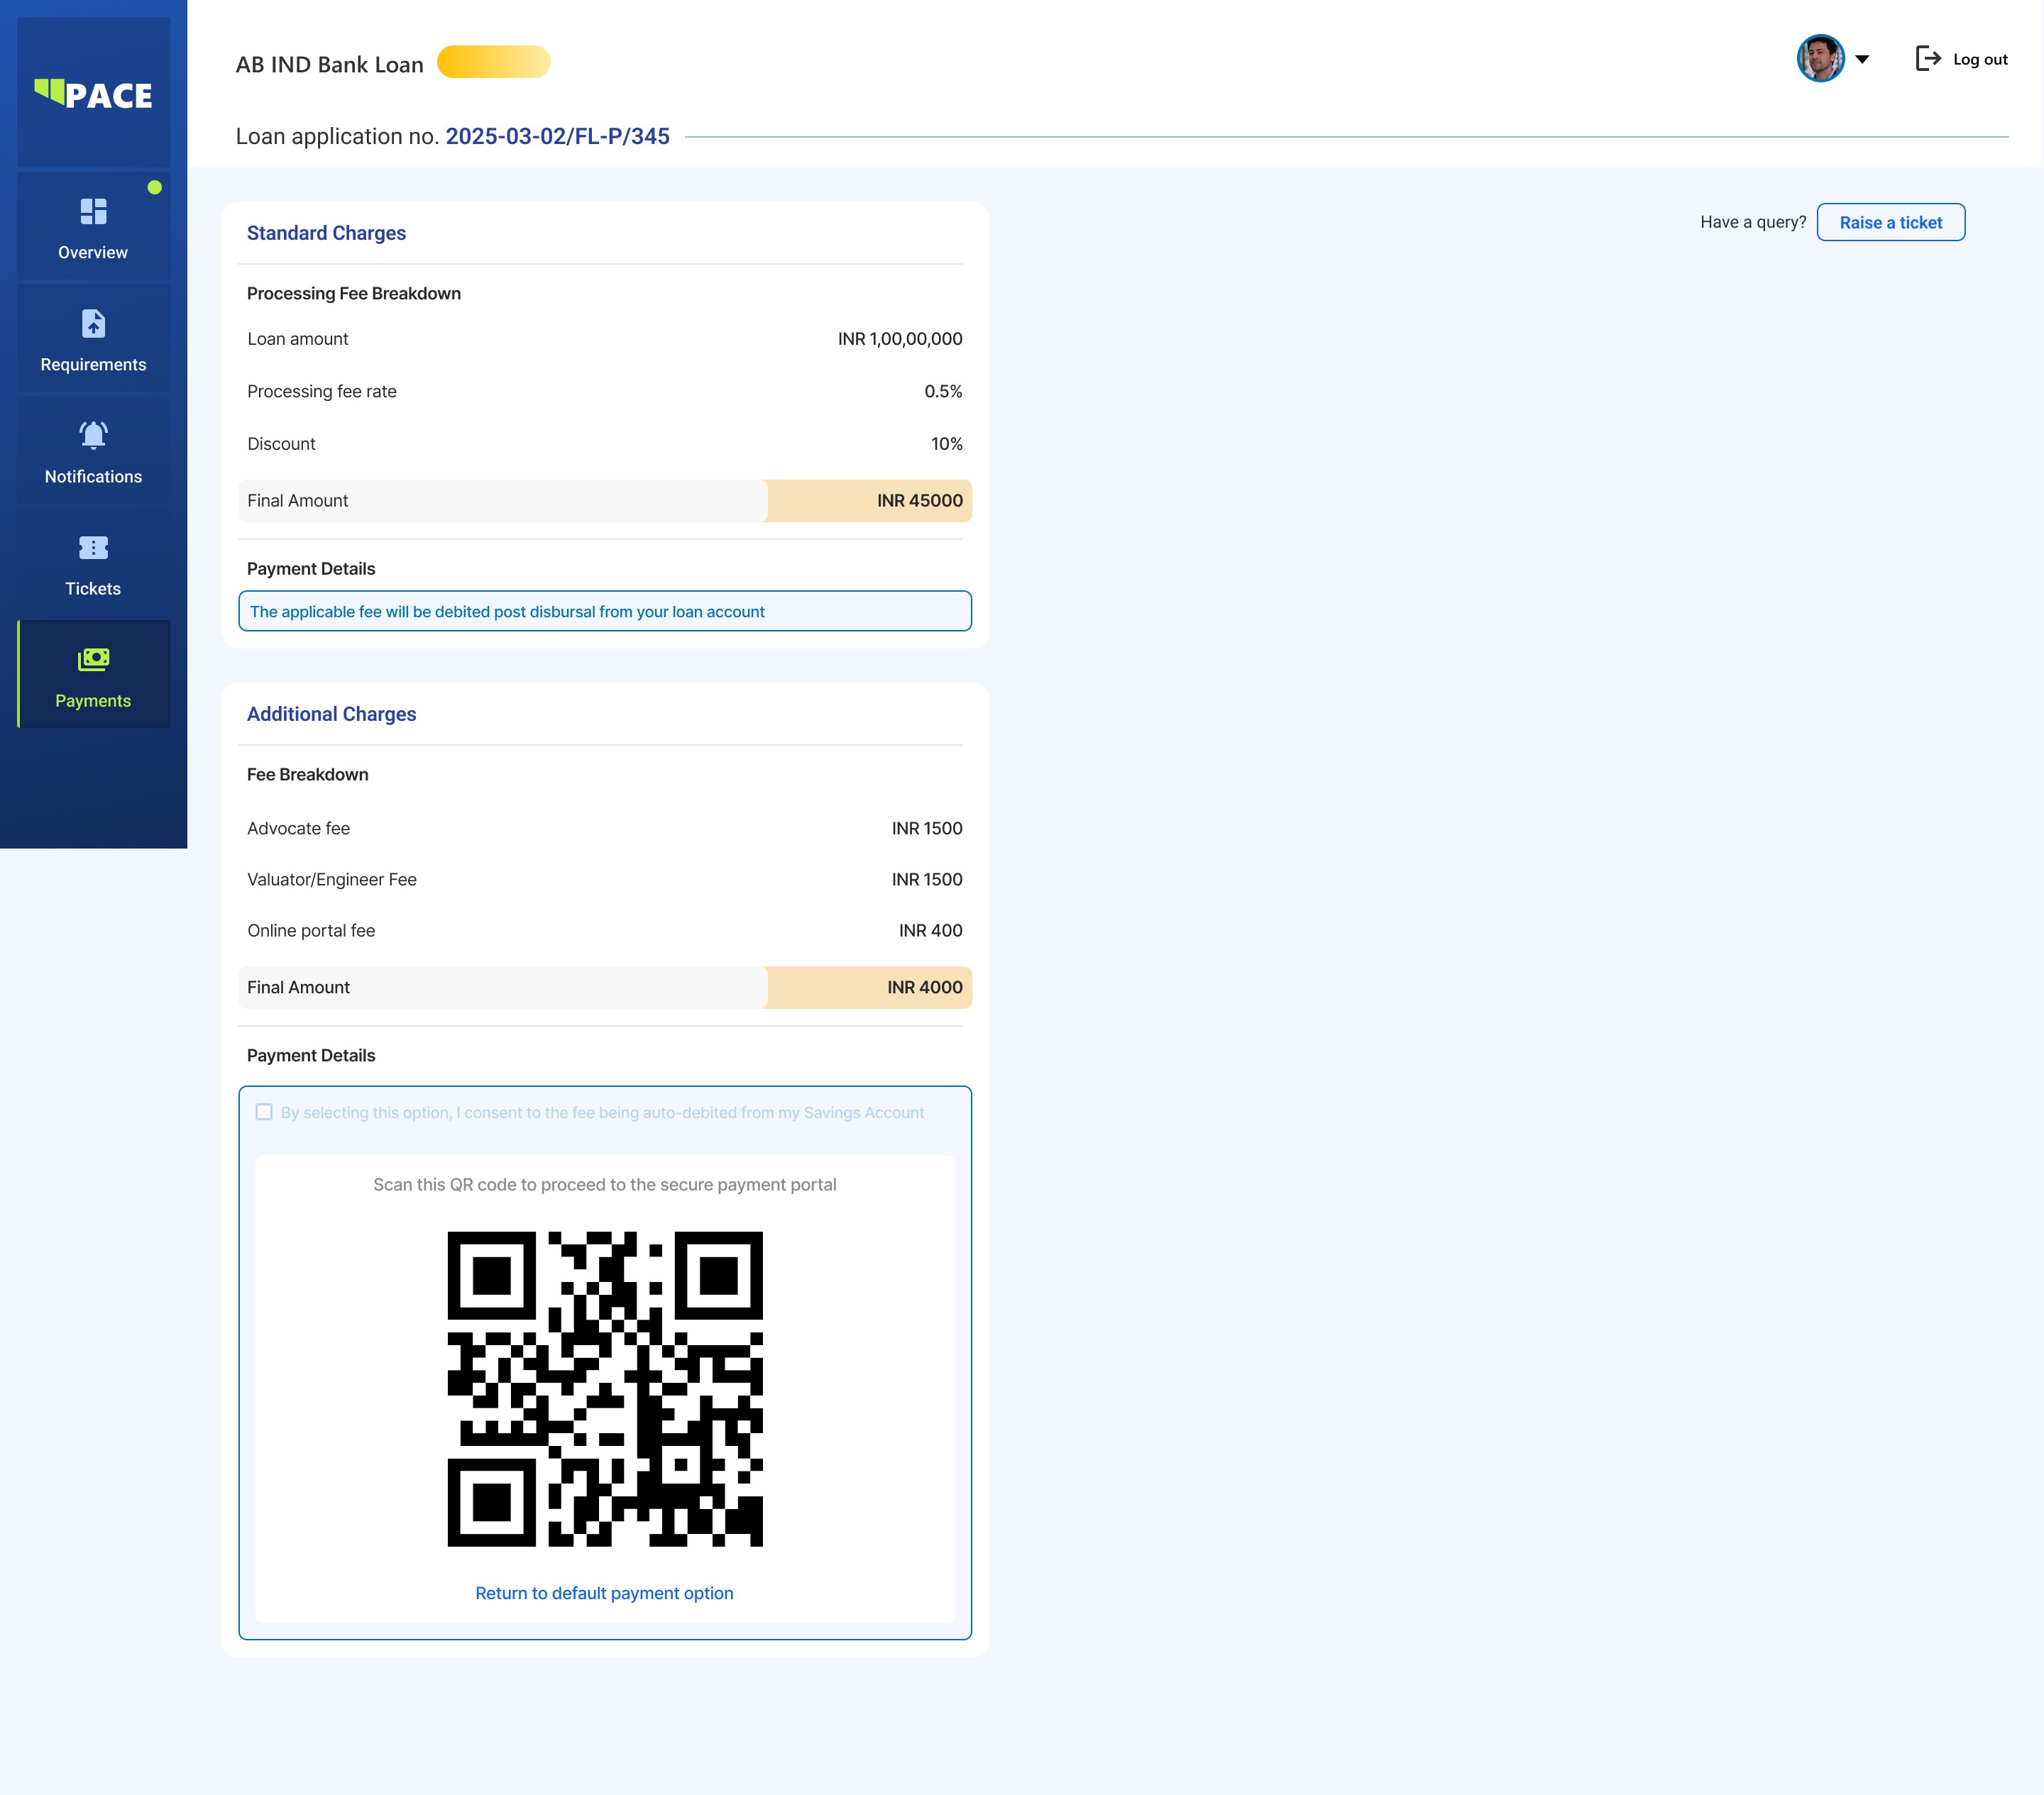Click the Log out text

click(x=1980, y=59)
